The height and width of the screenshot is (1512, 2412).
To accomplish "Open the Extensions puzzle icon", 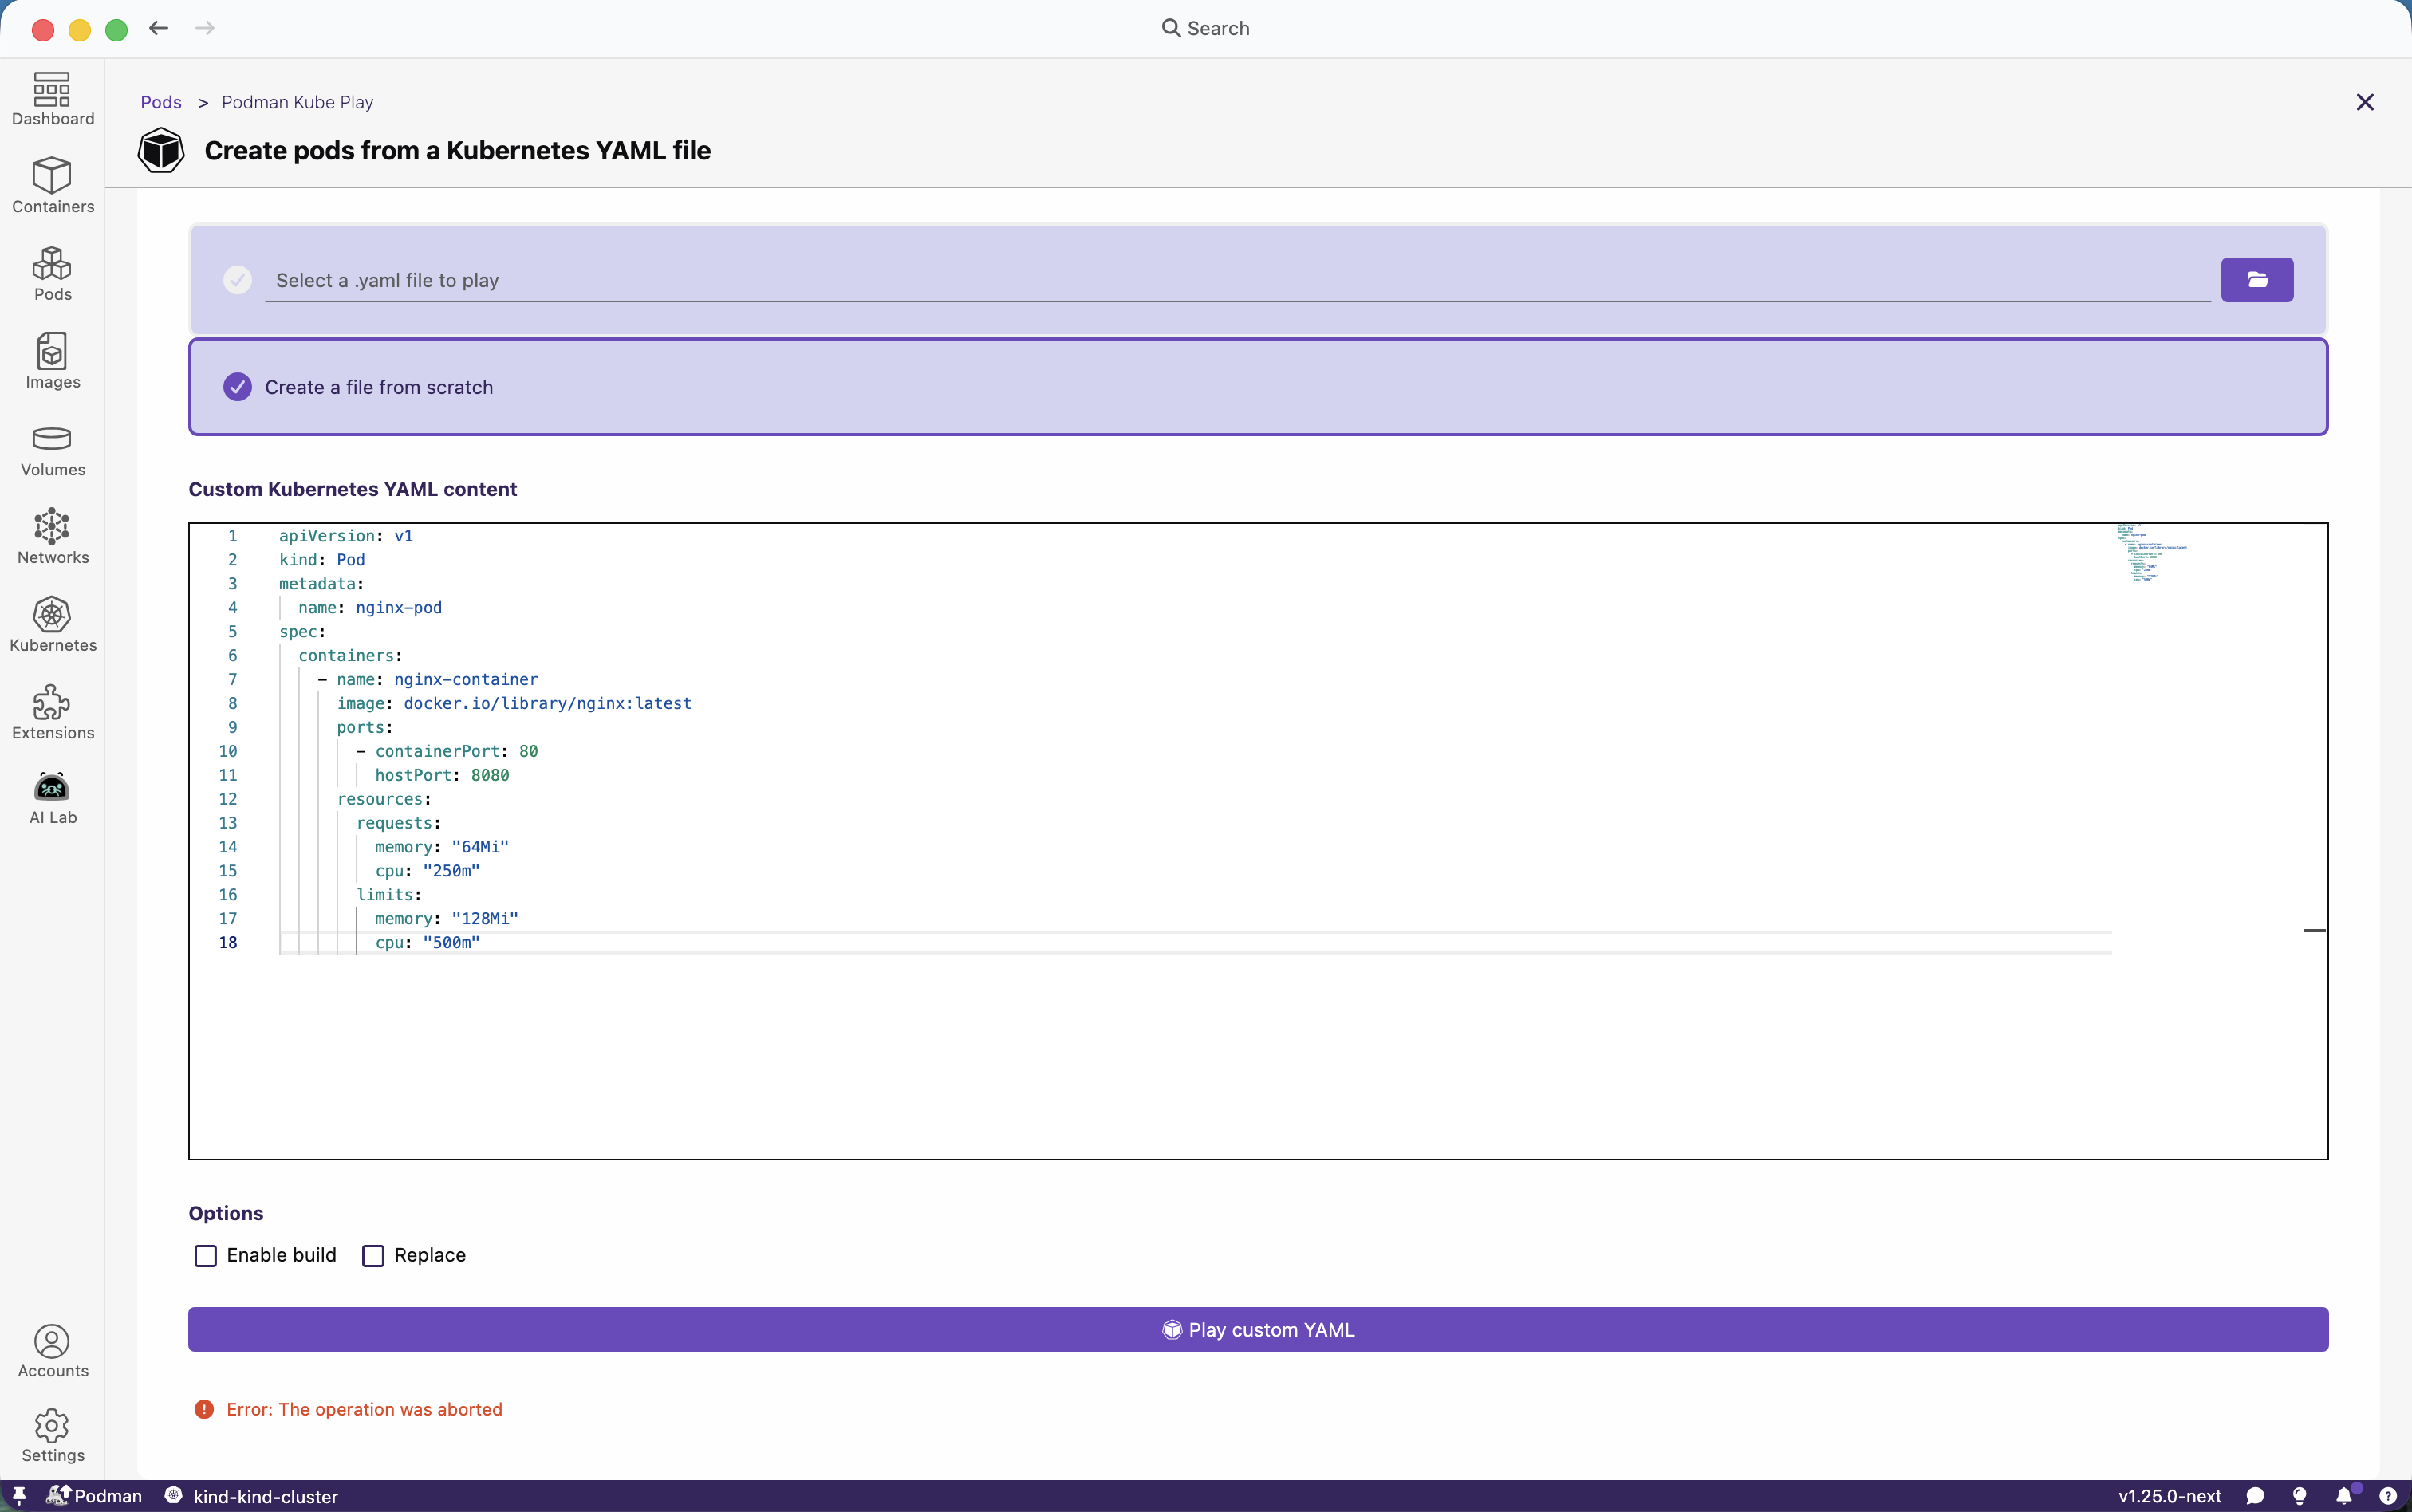I will [x=52, y=713].
